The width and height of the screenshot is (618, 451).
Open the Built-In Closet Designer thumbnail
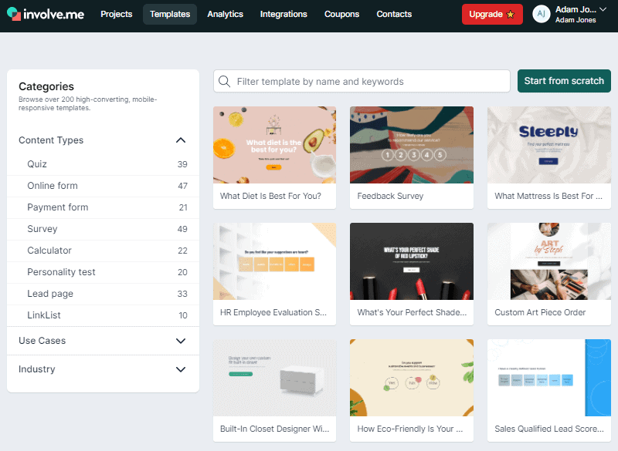point(275,378)
